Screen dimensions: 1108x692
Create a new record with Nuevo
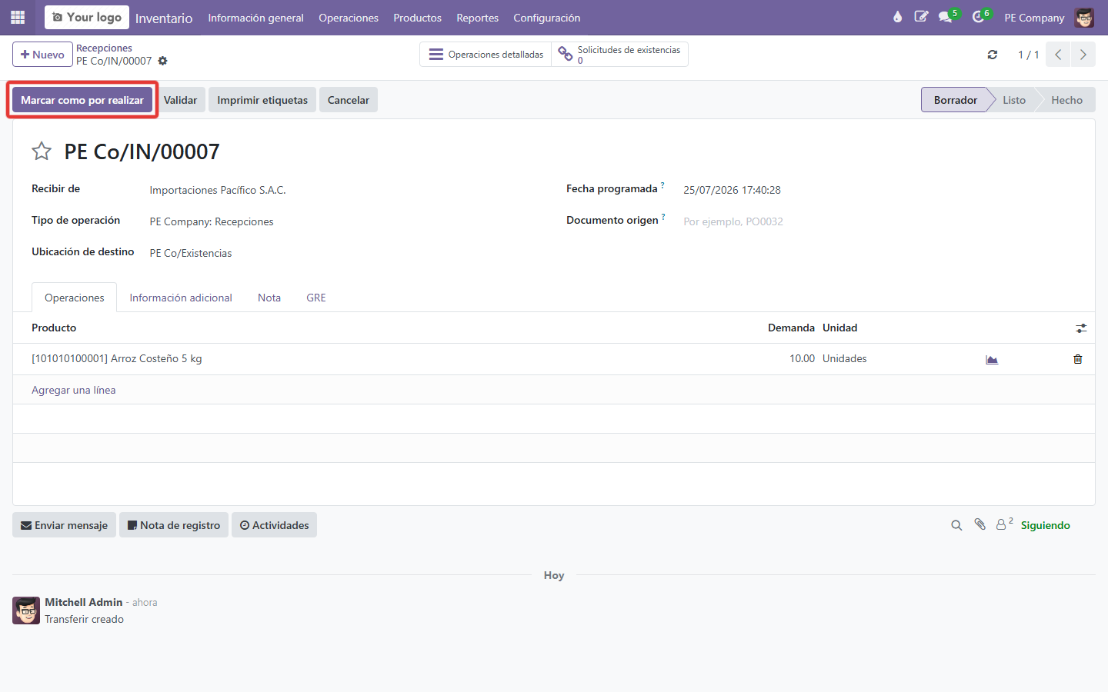click(42, 55)
